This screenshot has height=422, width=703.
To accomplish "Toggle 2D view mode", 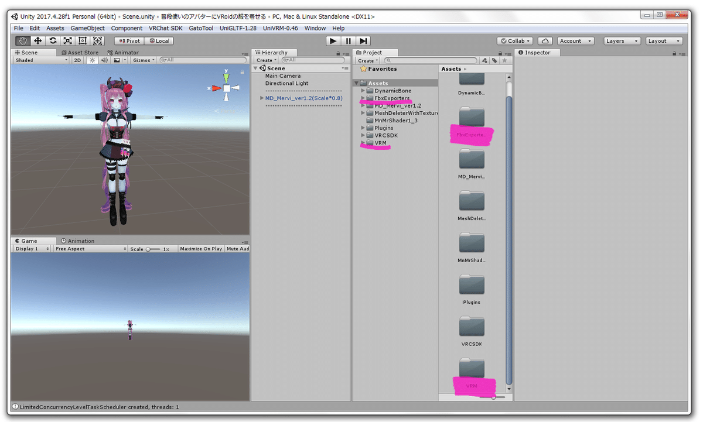I will (77, 60).
